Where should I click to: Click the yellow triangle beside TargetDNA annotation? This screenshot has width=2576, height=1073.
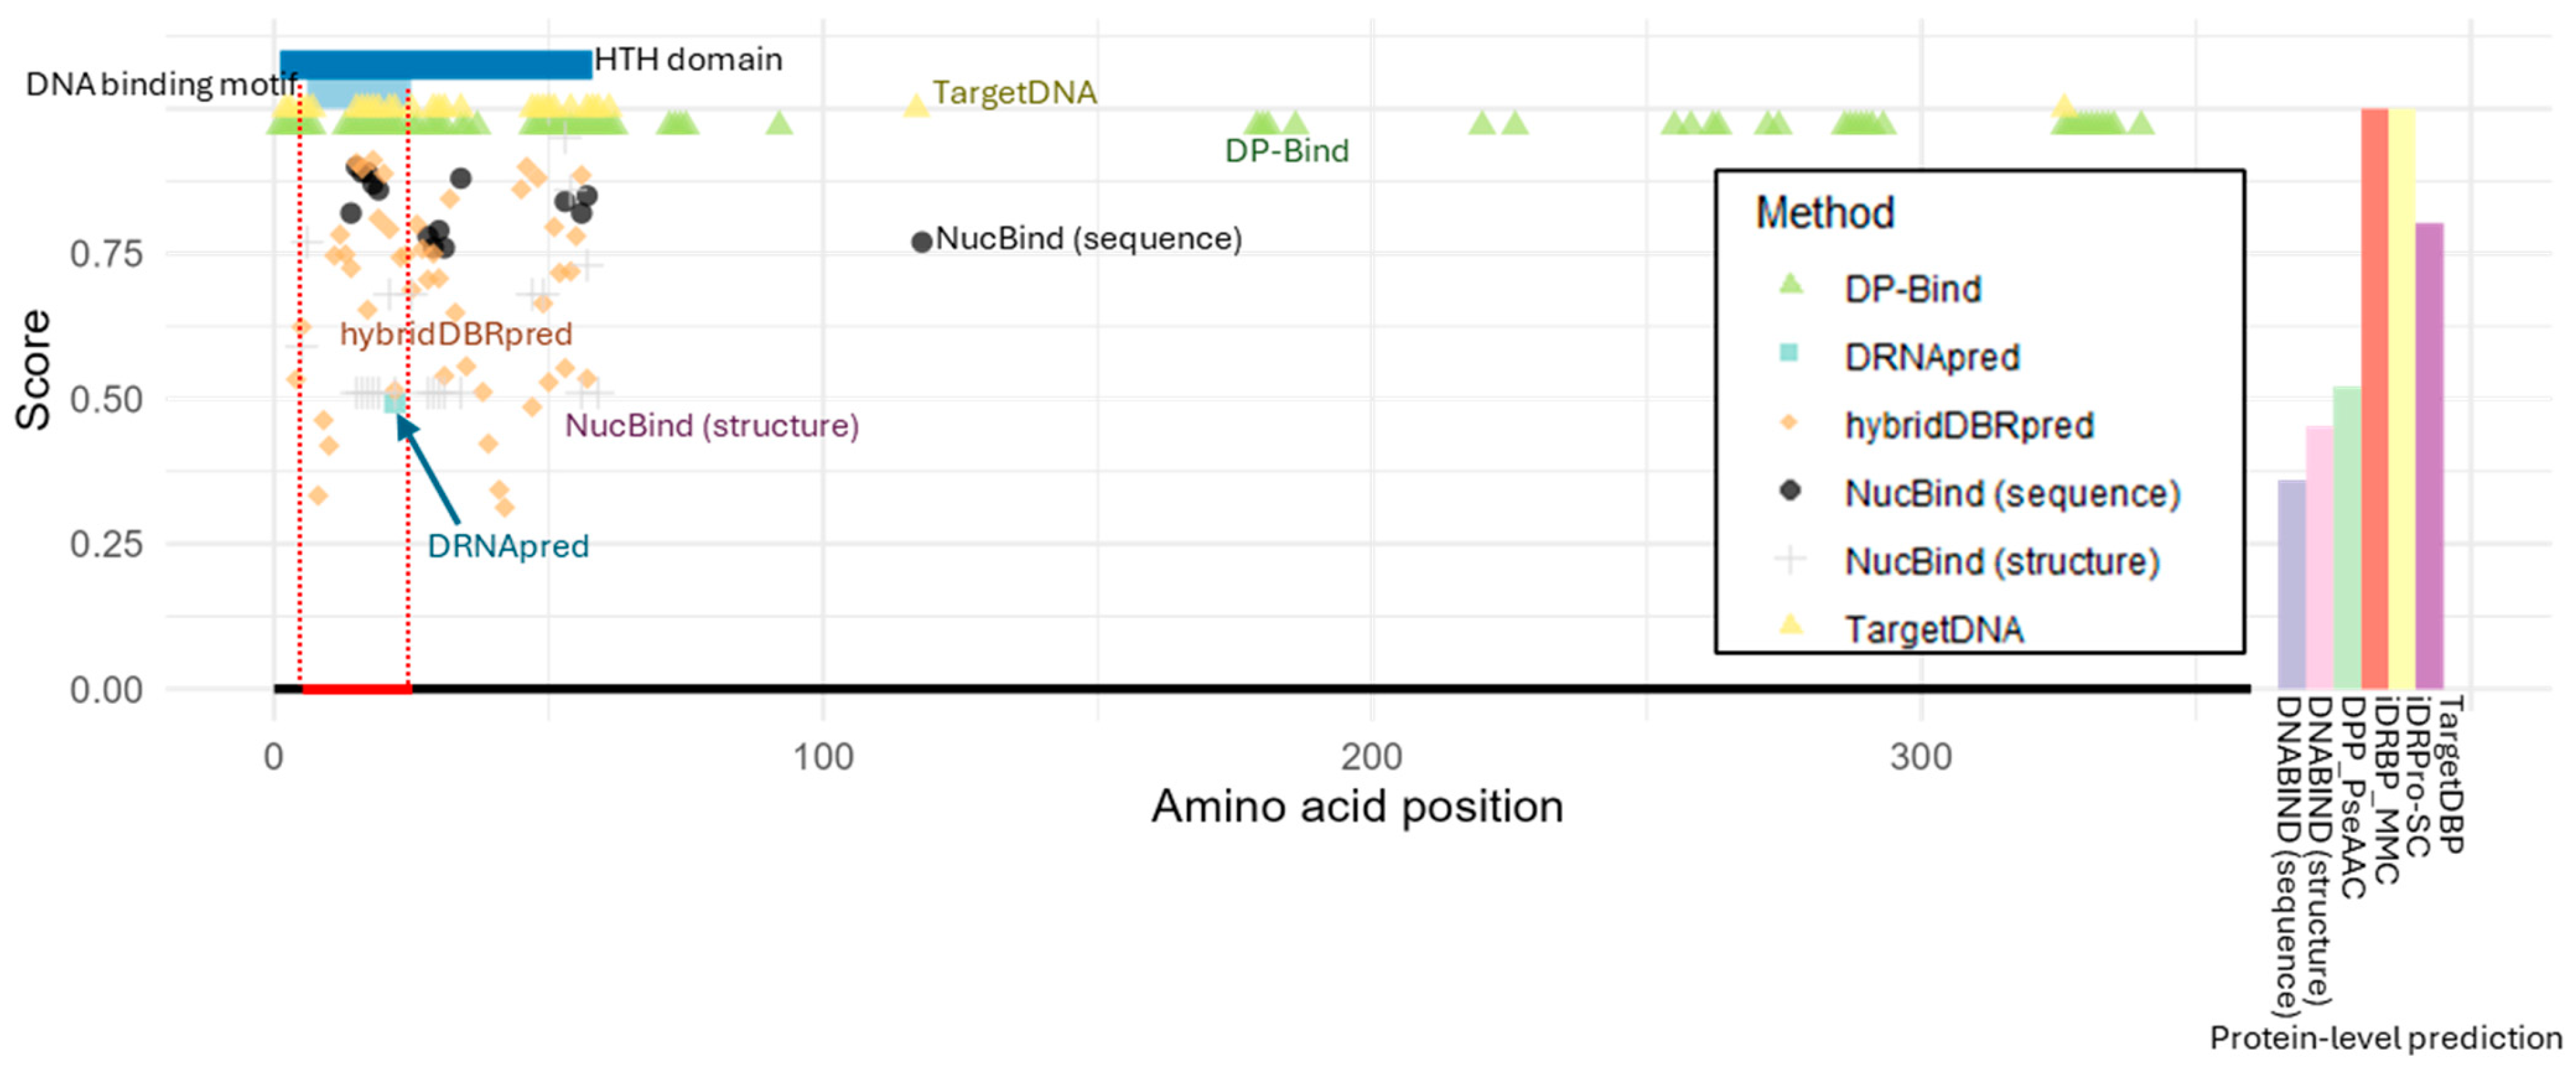[x=916, y=105]
